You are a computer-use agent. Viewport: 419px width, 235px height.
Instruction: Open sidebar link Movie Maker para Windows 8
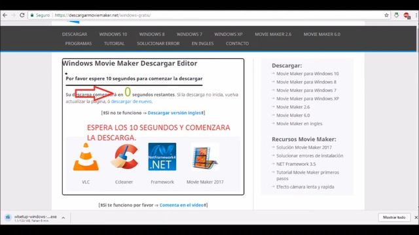pyautogui.click(x=306, y=82)
